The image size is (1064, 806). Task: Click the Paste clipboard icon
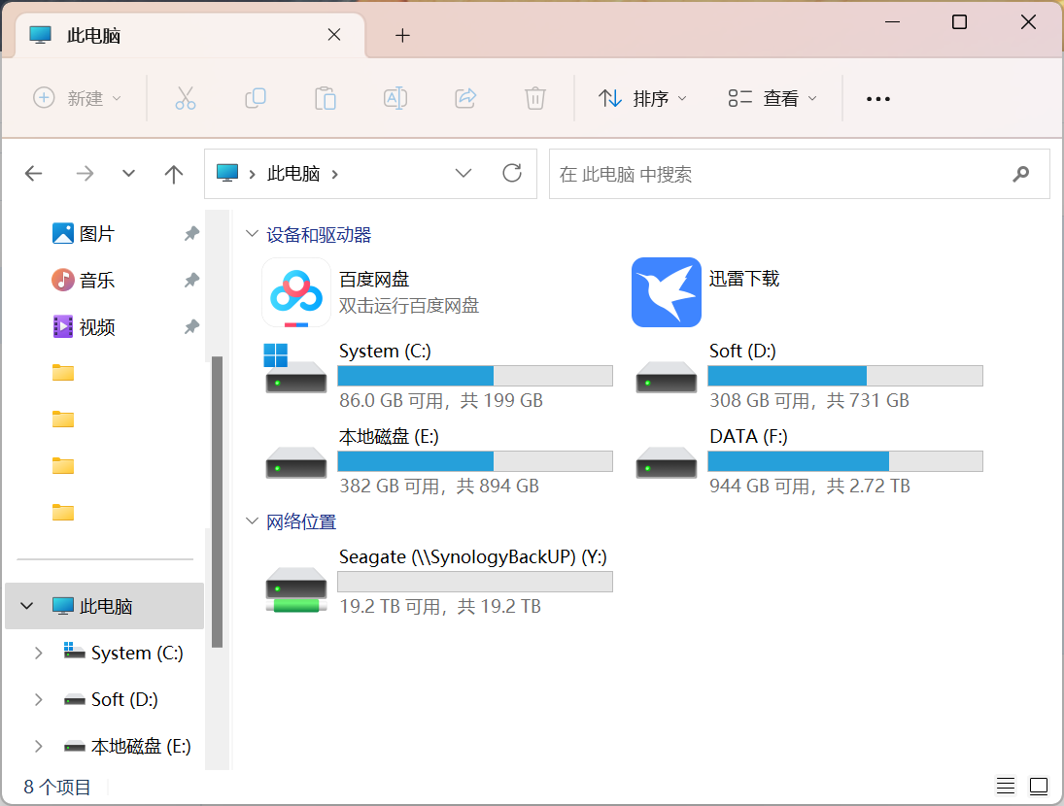point(326,98)
